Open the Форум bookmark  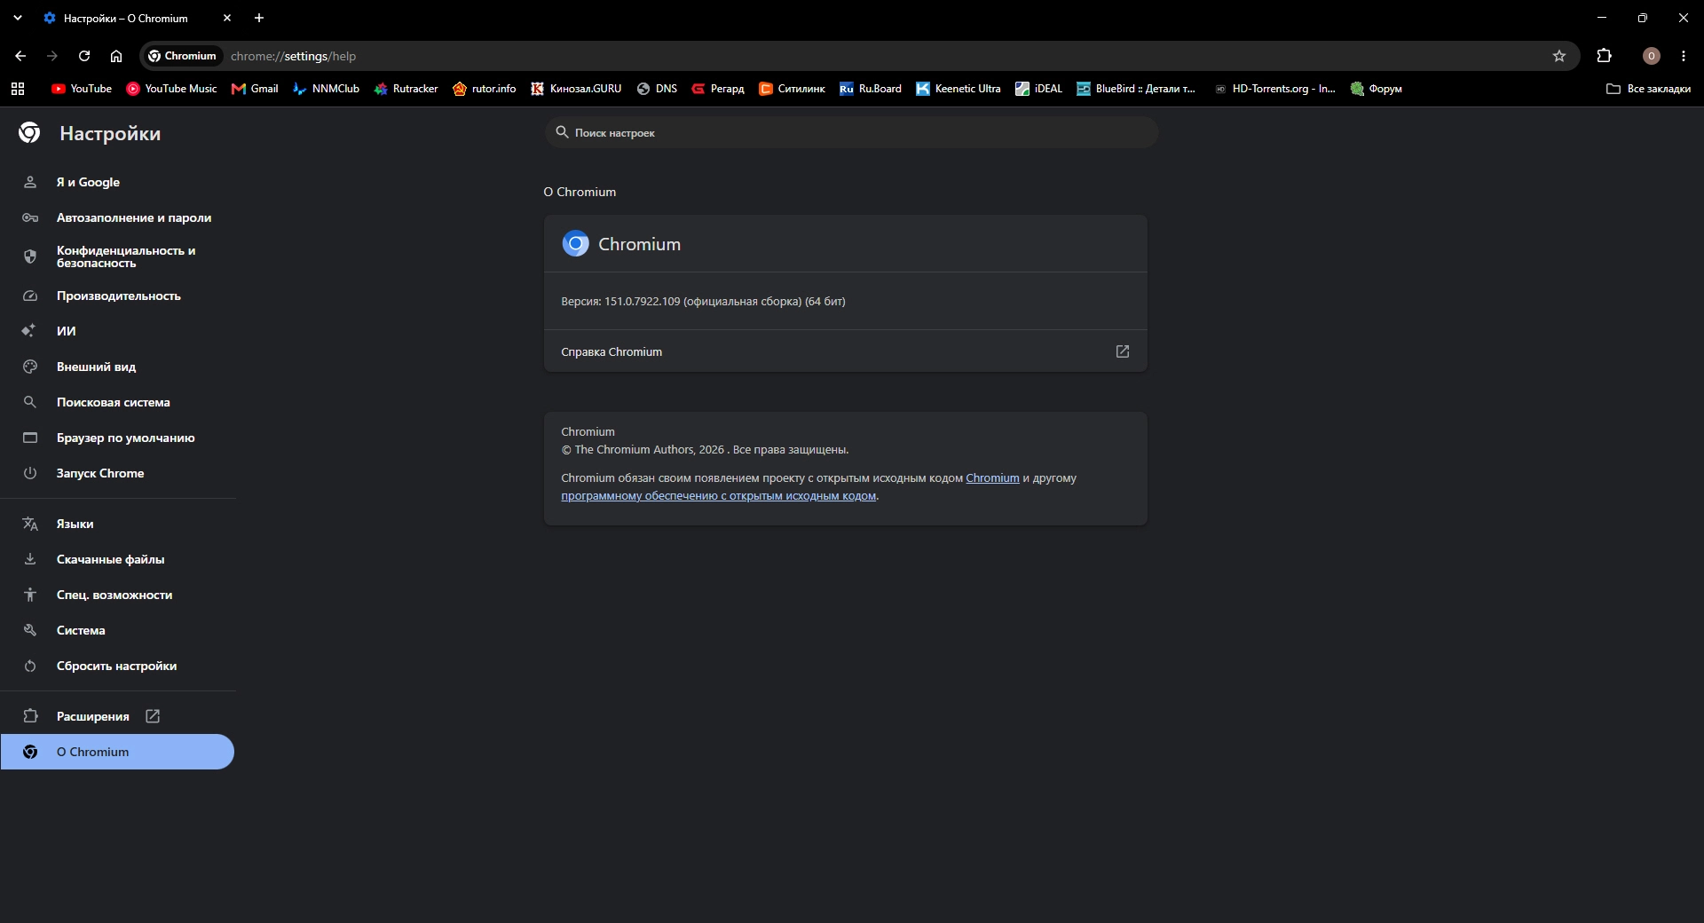(1376, 89)
